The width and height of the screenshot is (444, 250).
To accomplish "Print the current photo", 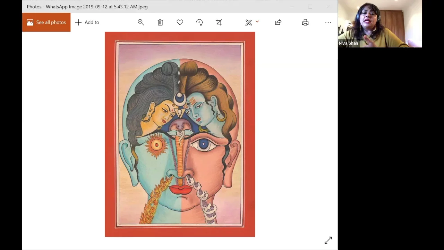I will point(305,23).
